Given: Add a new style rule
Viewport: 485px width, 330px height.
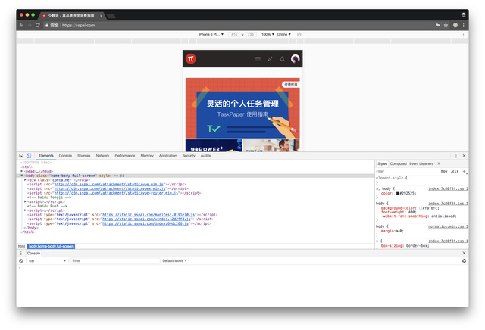Looking at the screenshot, I should pos(464,171).
